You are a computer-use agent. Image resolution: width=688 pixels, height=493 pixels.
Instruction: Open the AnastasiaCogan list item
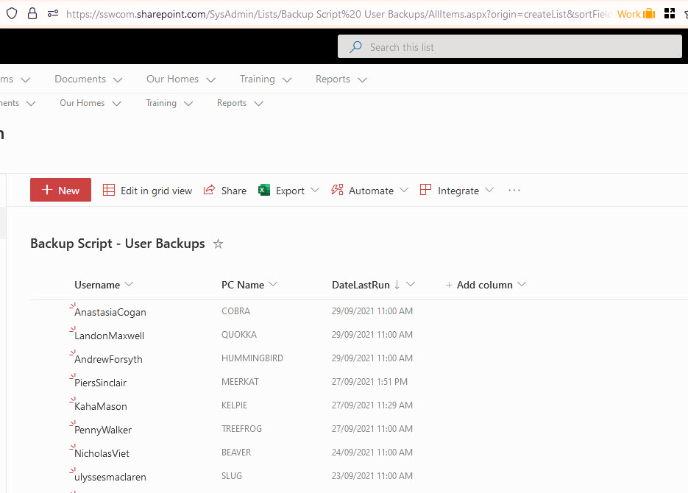[110, 312]
